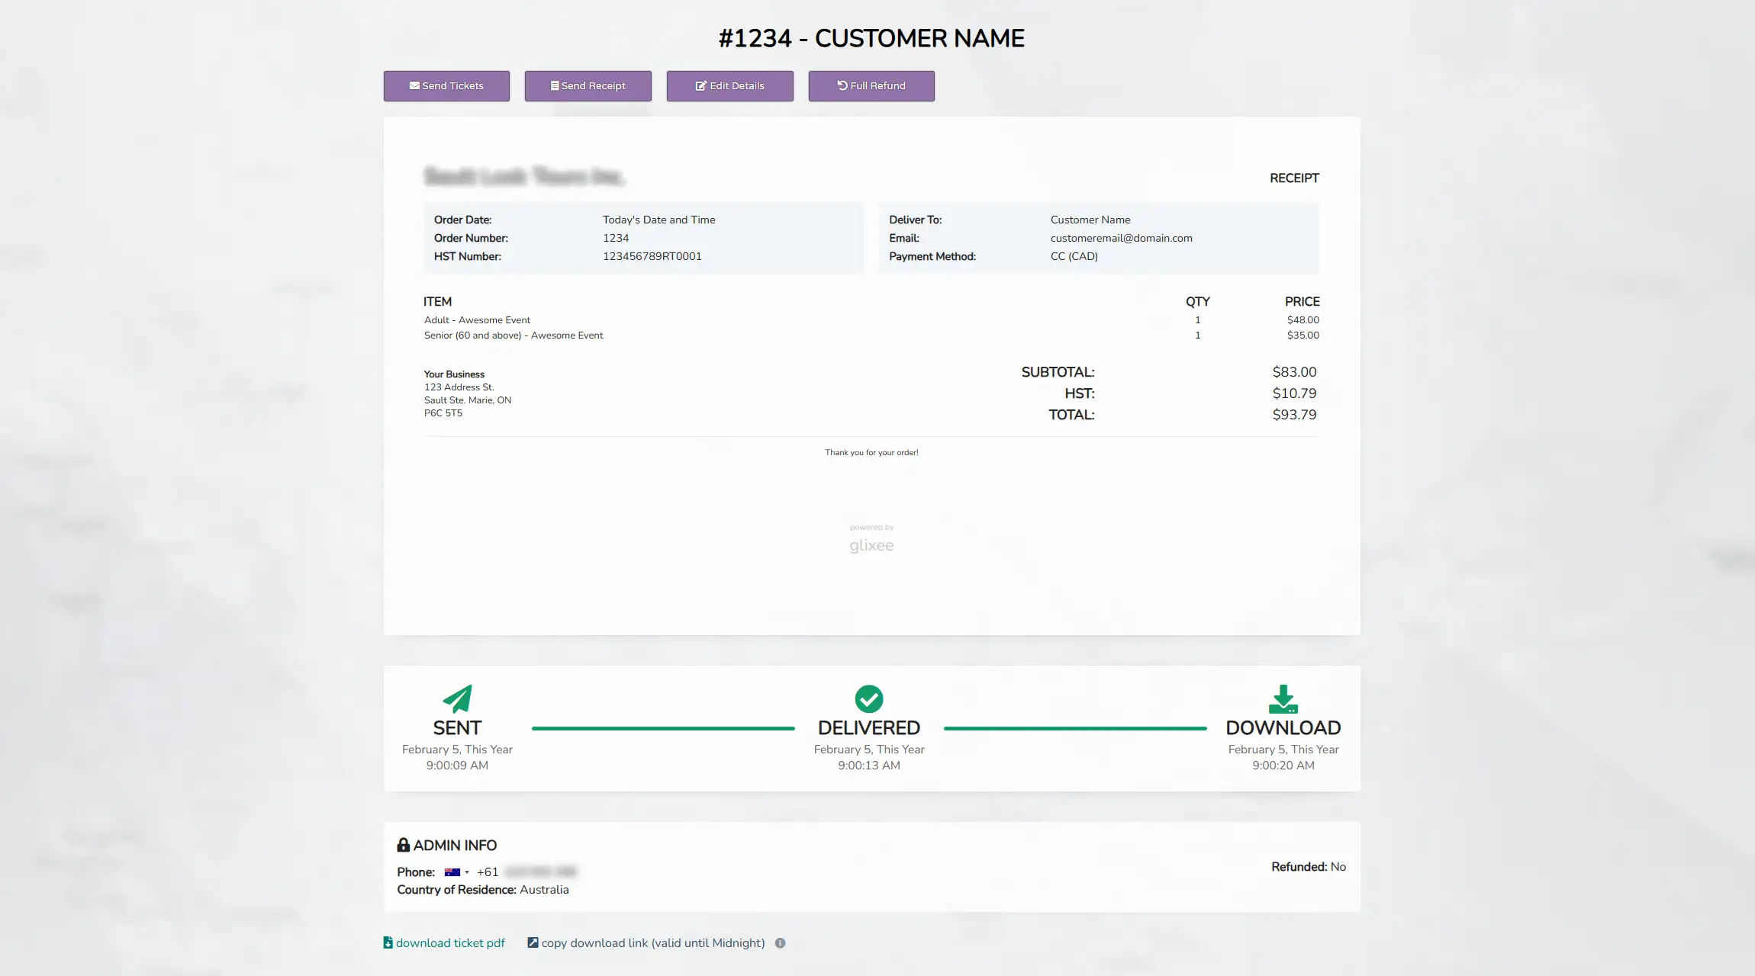This screenshot has width=1755, height=976.
Task: Click the total amount $93.79
Action: pos(1294,415)
